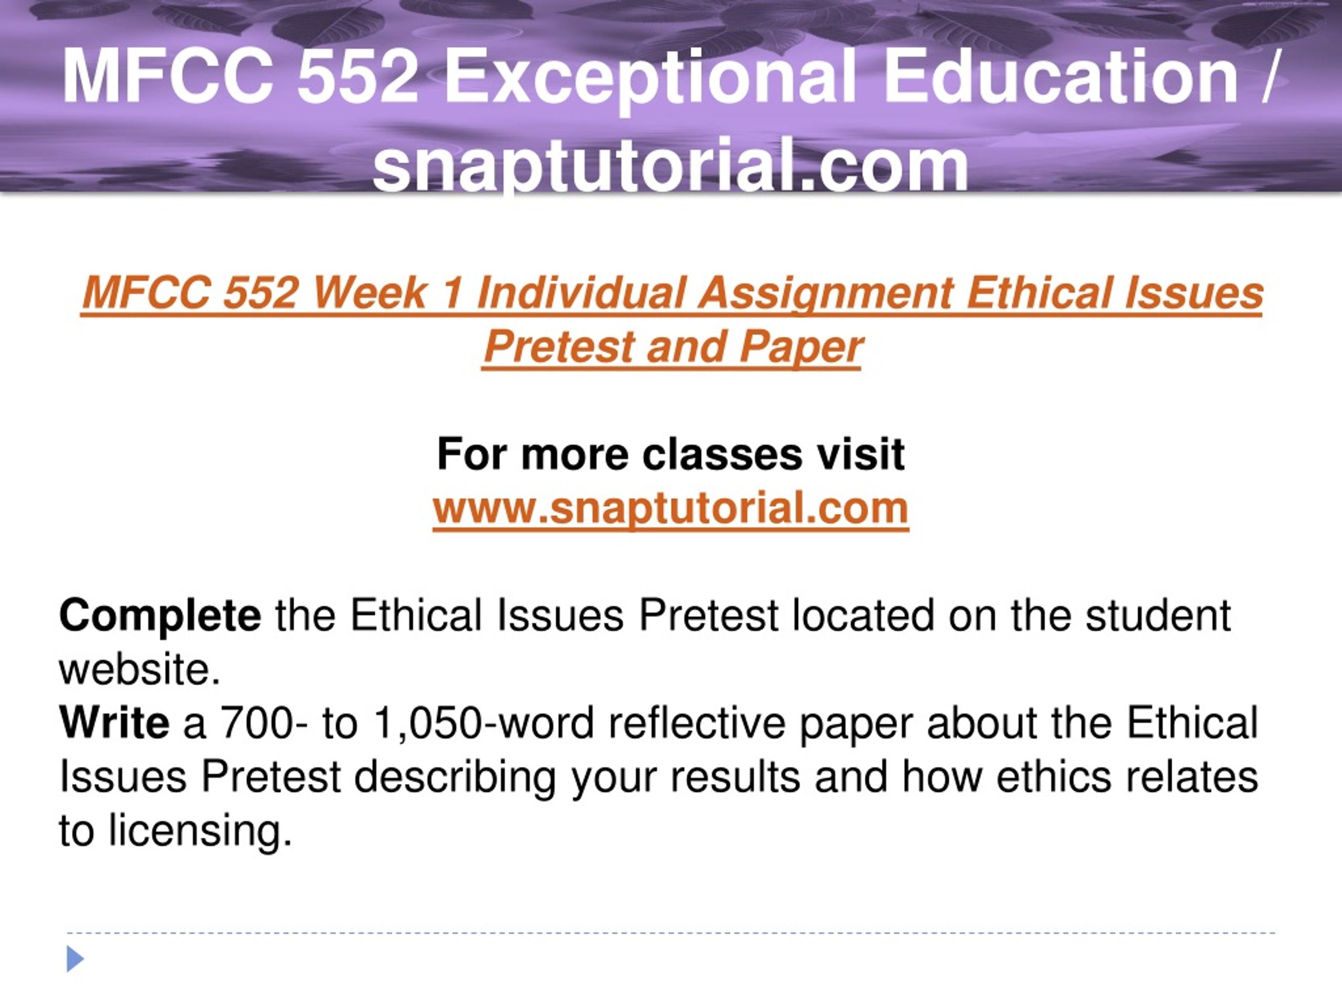Open the MFCC 552 Week 1 Individual Assignment link
1342x1007 pixels.
672,294
